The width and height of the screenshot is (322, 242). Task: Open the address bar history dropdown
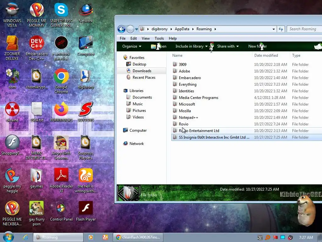(274, 29)
